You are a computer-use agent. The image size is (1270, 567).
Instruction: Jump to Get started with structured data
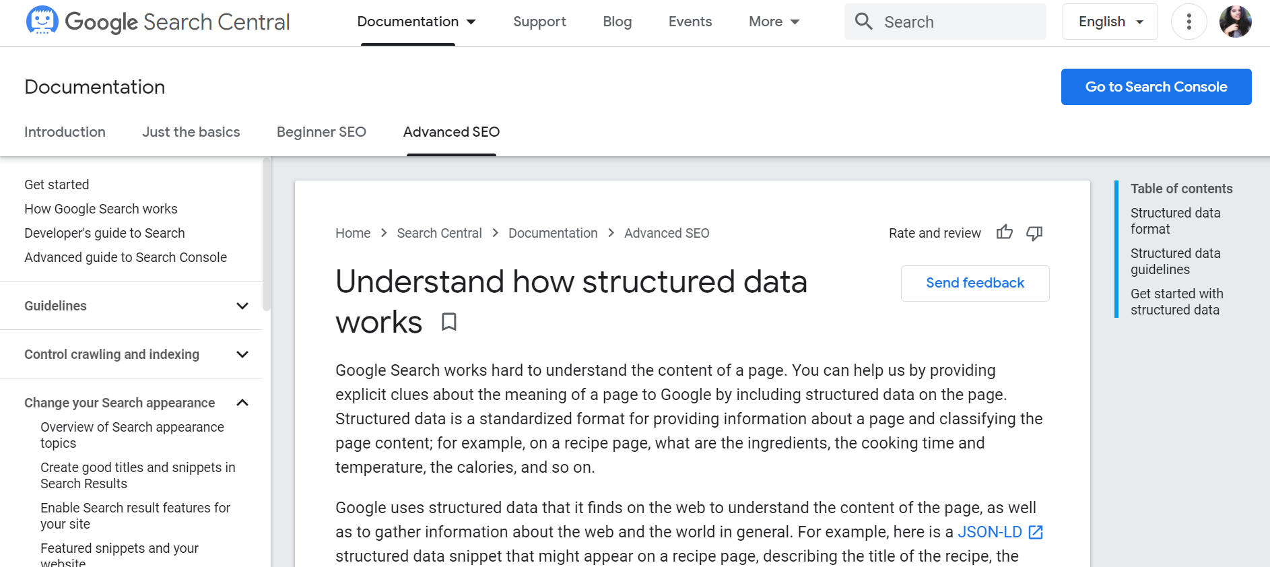point(1176,302)
